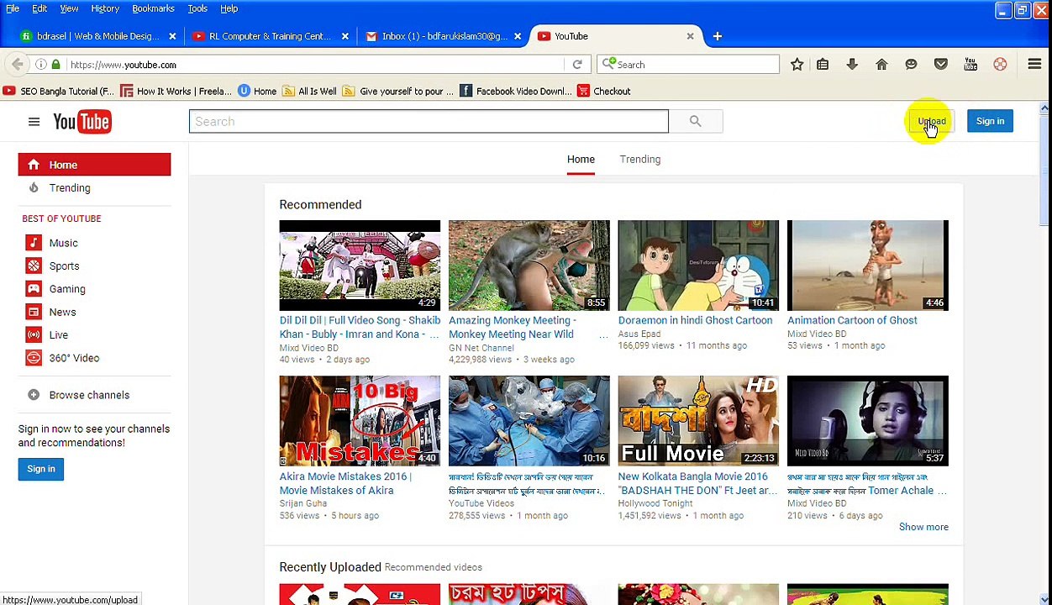Open a new tab with plus button
This screenshot has width=1052, height=605.
(717, 36)
